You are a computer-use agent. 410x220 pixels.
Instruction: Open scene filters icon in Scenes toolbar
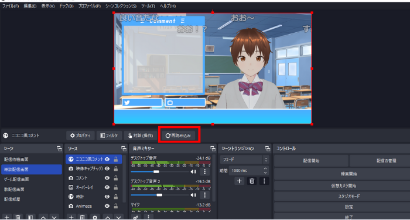tap(30, 217)
